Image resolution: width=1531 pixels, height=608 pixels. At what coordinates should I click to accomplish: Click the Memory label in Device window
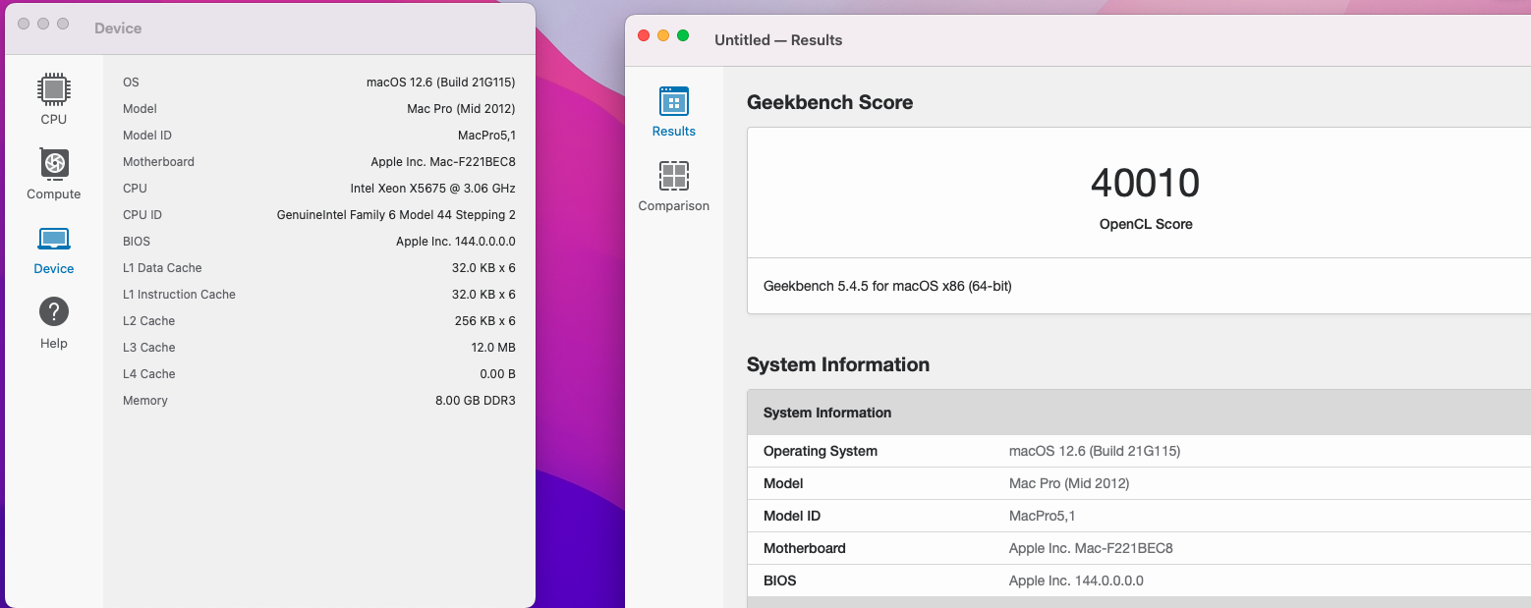[x=145, y=401]
